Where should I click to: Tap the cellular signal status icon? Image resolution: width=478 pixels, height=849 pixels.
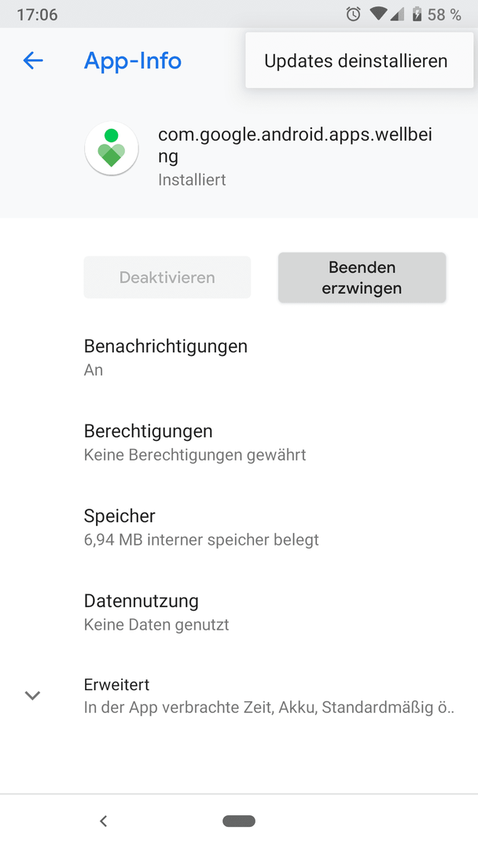point(397,15)
